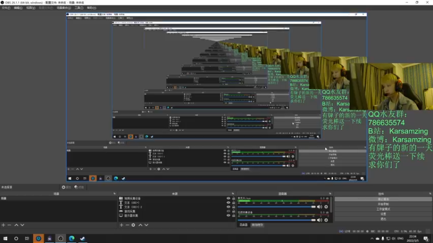The image size is (433, 243).
Task: Remove the selected source with the minus icon
Action: click(127, 225)
